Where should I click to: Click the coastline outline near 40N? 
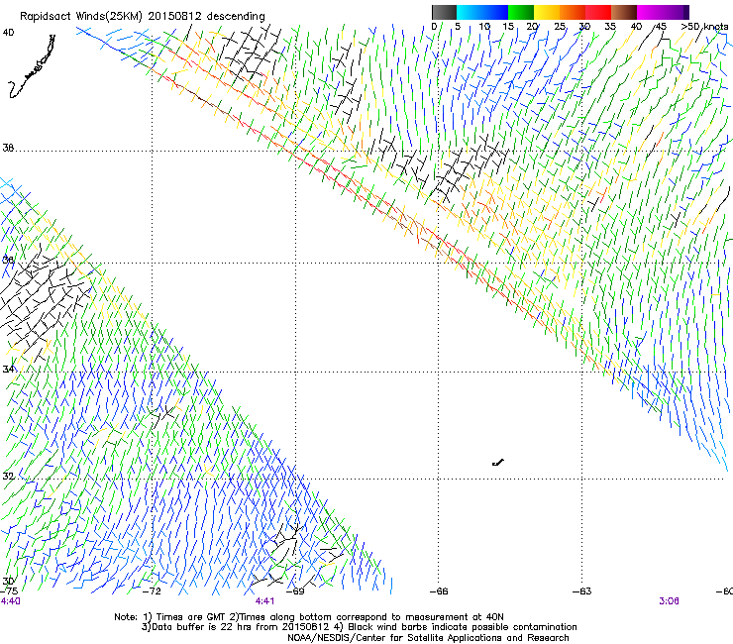32,66
